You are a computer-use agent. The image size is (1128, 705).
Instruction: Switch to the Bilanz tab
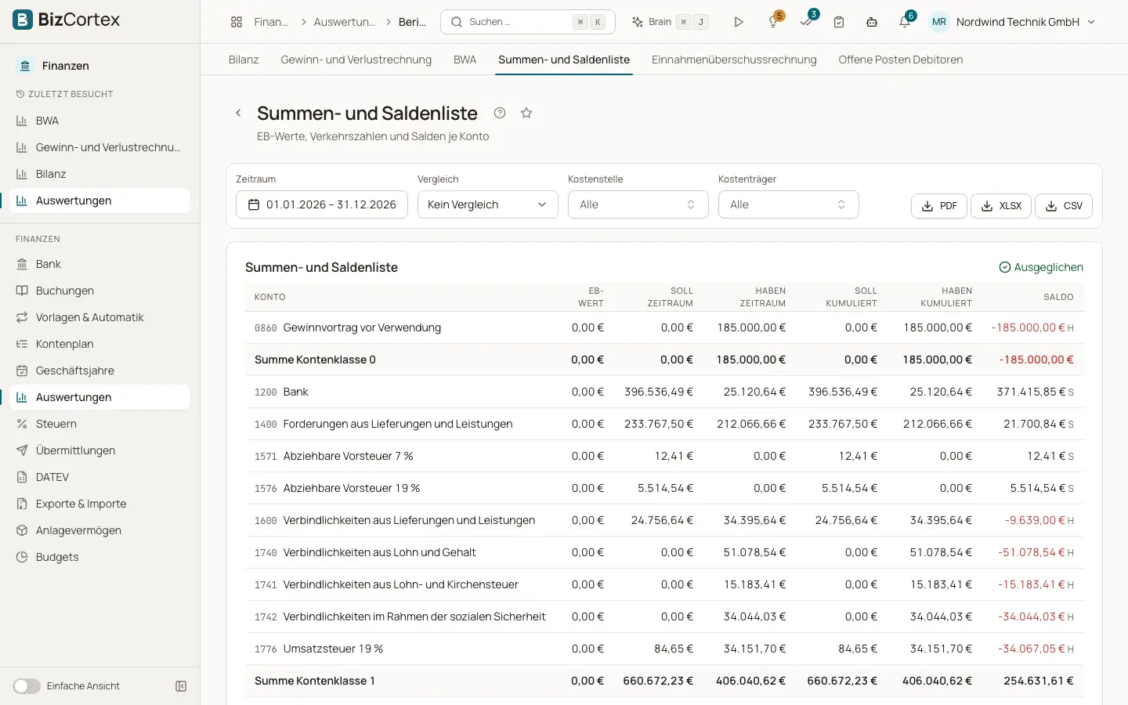point(244,60)
